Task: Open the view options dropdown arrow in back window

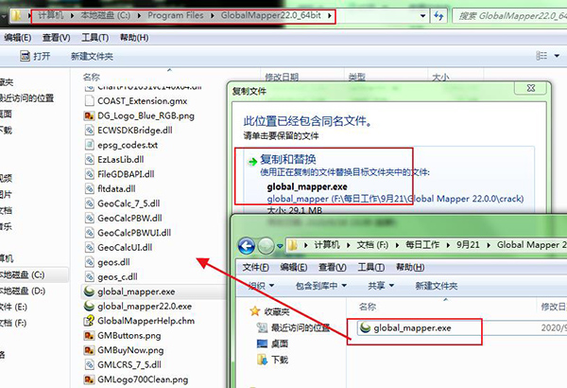Action: click(557, 56)
